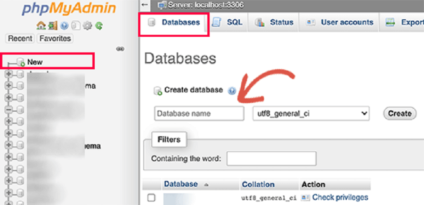The width and height of the screenshot is (424, 205).
Task: Click the 'Containing the word' filter box
Action: [271, 158]
